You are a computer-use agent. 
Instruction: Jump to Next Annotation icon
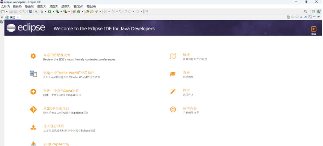[105, 12]
